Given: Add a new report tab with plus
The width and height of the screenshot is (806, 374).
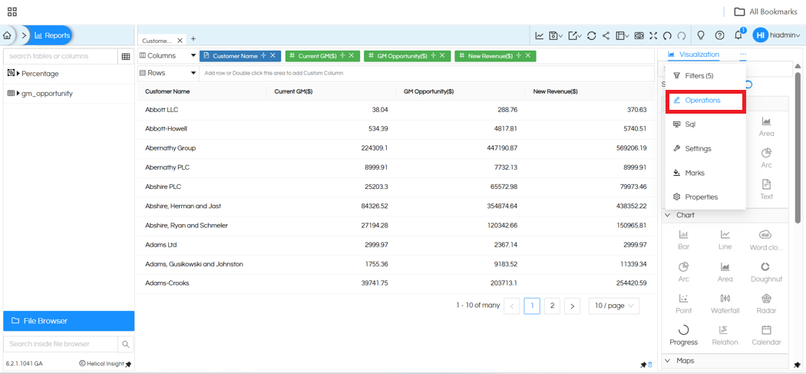Looking at the screenshot, I should (193, 38).
